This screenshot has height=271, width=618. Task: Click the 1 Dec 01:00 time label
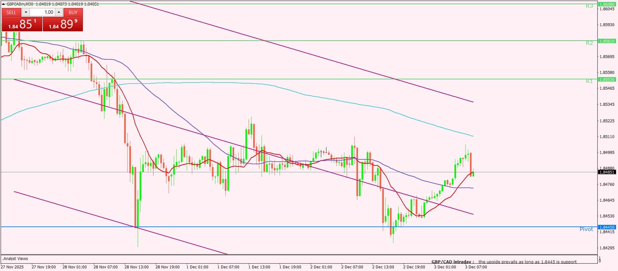197,267
